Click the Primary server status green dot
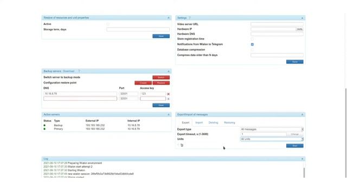The width and height of the screenshot is (347, 195). (44, 129)
